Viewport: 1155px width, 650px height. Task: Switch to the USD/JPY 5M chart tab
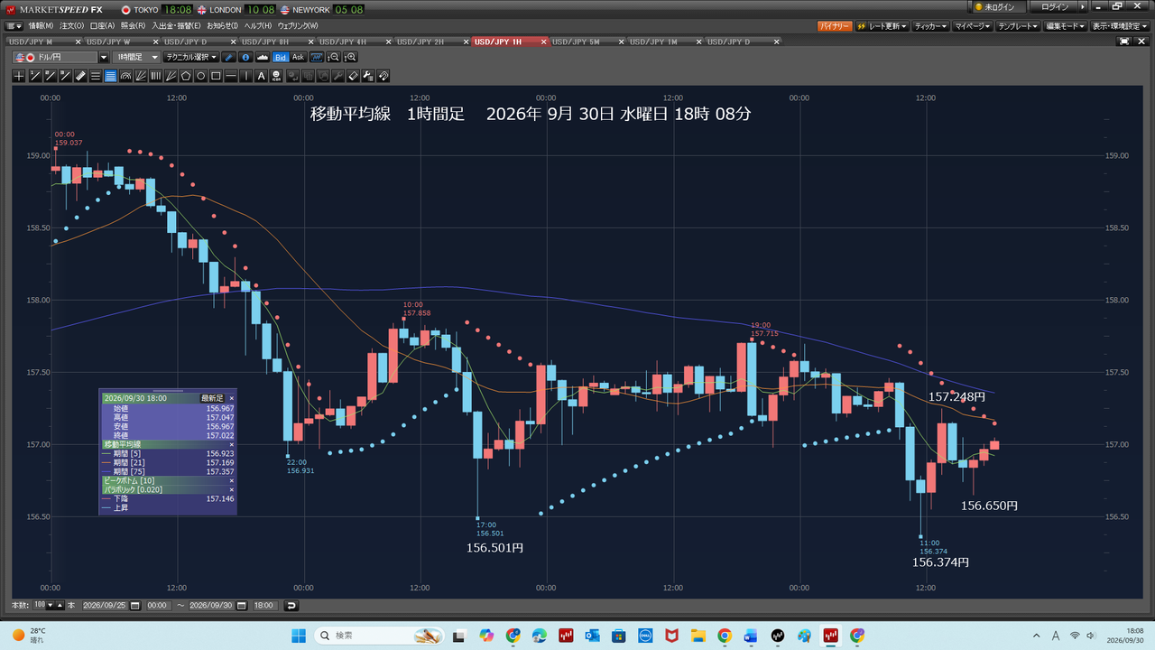(576, 42)
